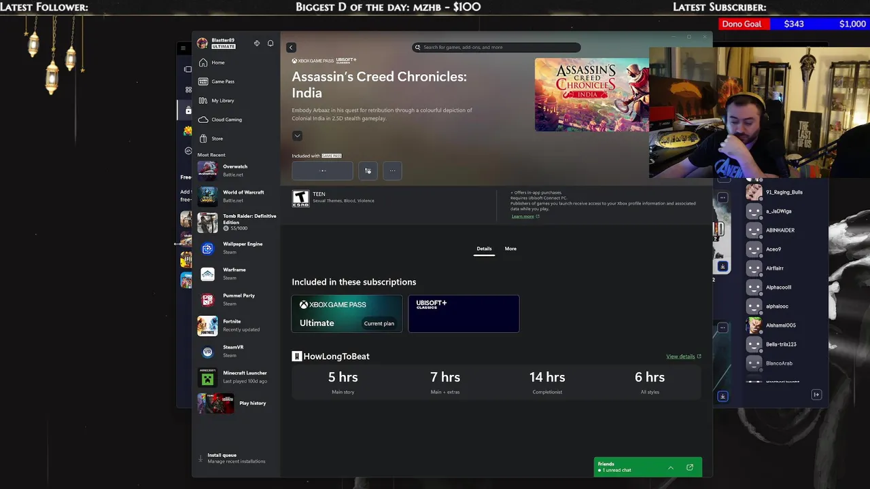Viewport: 870px width, 489px height.
Task: Click lower download icon in background window
Action: (x=723, y=396)
